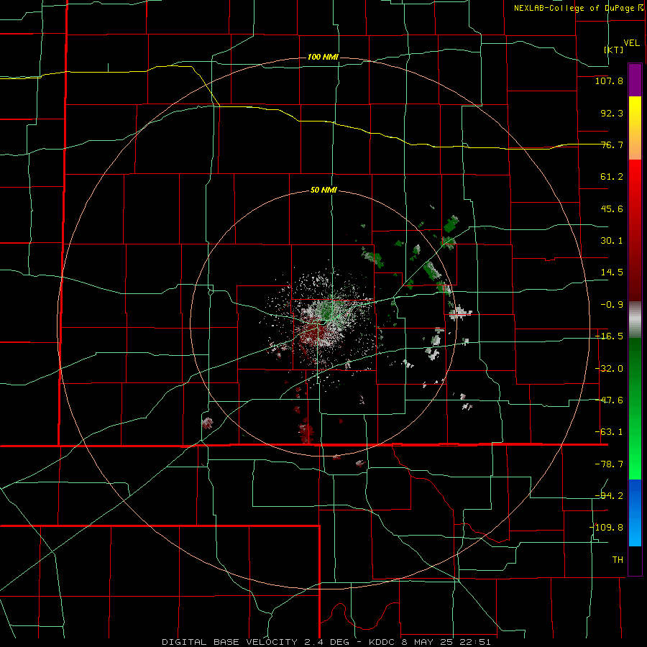
Task: Click the 100 NMI range ring label
Action: tap(323, 57)
